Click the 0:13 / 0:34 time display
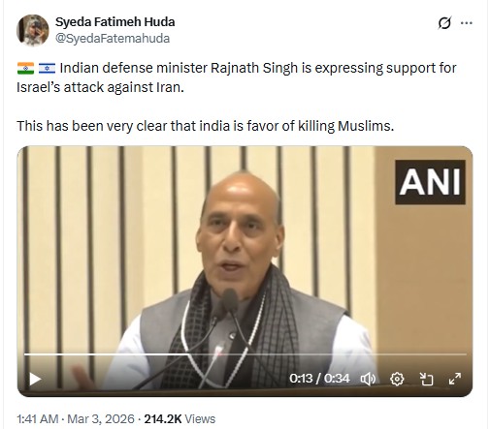This screenshot has height=429, width=490. [x=319, y=379]
